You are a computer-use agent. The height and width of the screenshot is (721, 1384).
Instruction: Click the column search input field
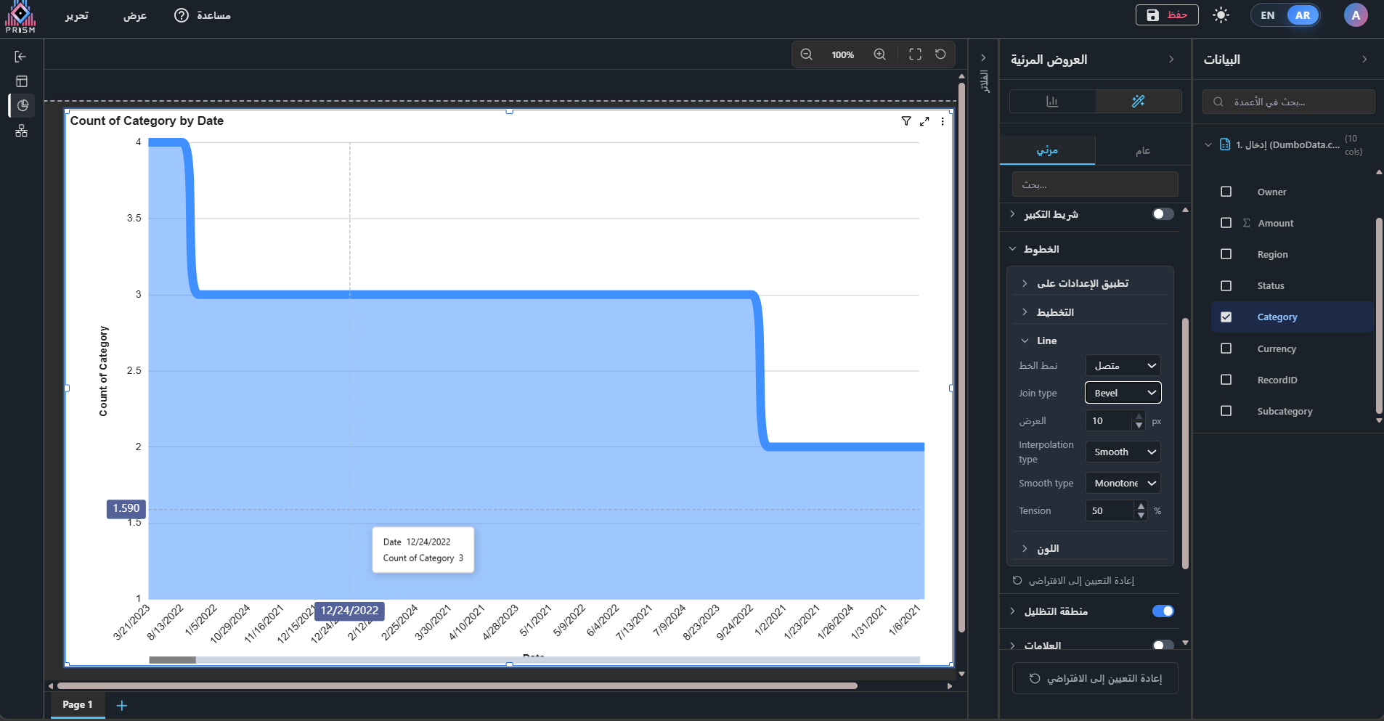[1288, 102]
